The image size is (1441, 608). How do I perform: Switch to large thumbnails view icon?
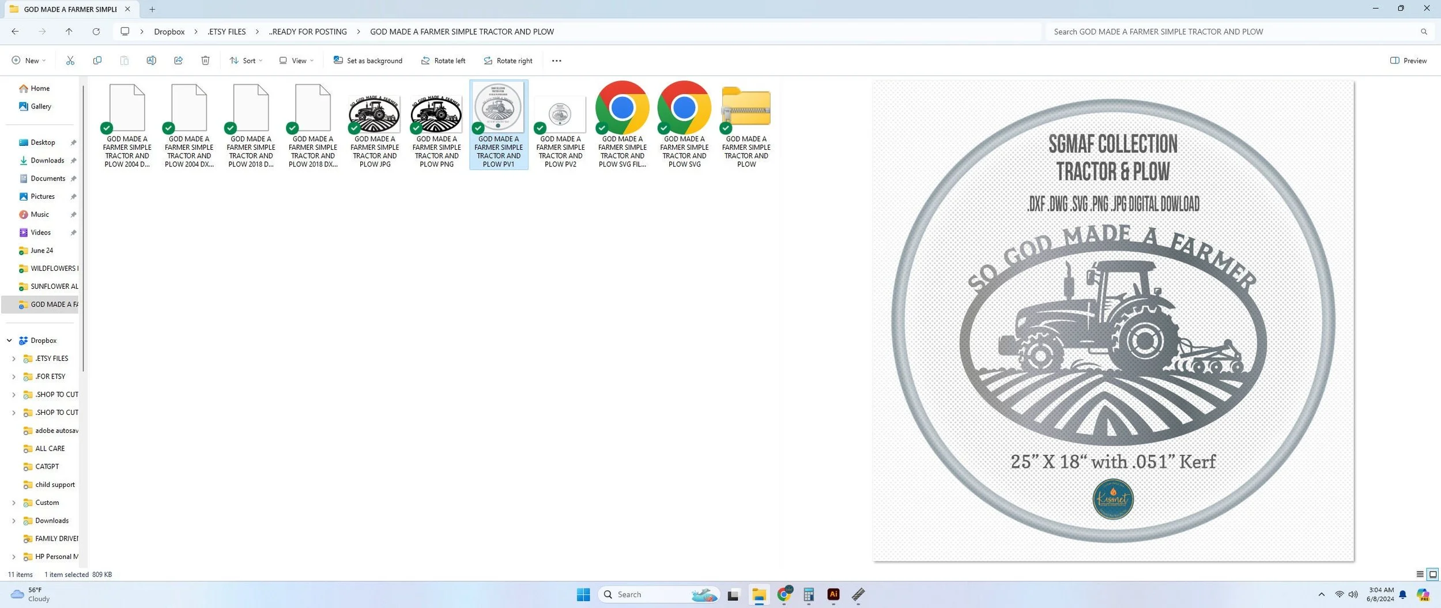pos(1432,575)
